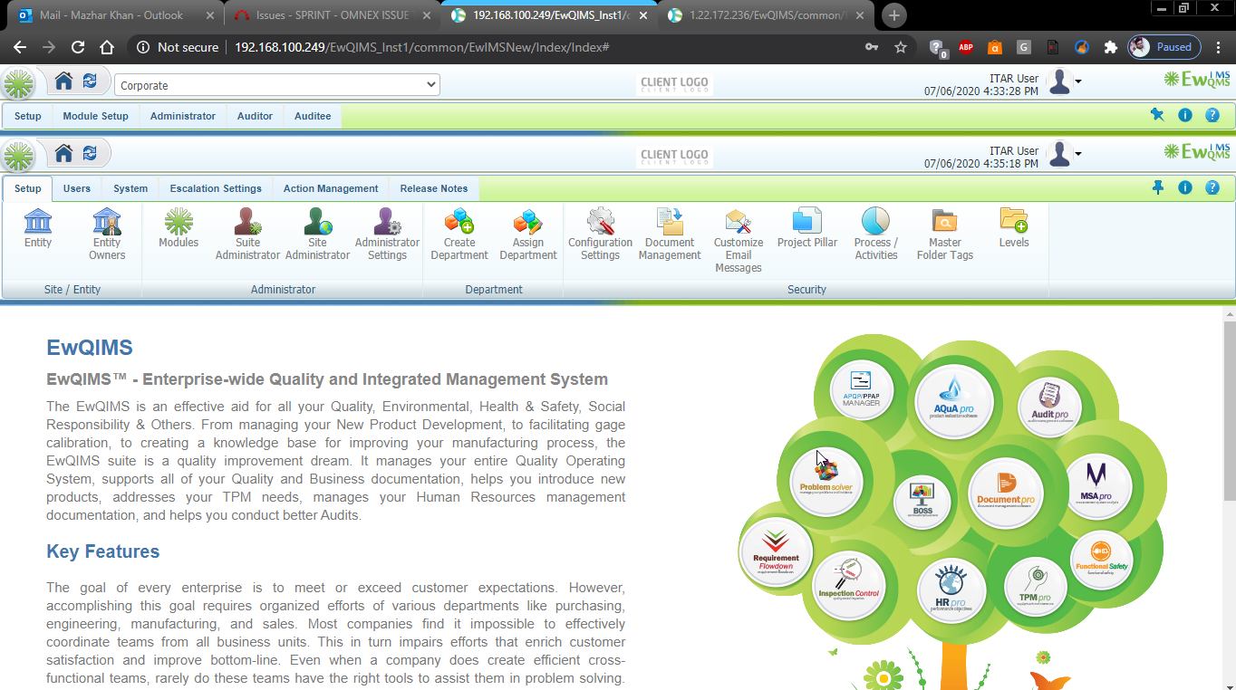Click the help icon in the Release Notes tab row
The image size is (1236, 690).
1212,187
